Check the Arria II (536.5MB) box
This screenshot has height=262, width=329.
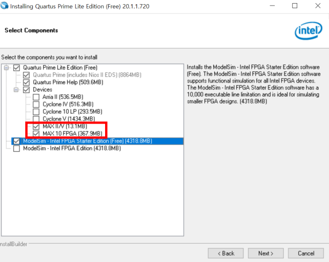[36, 97]
